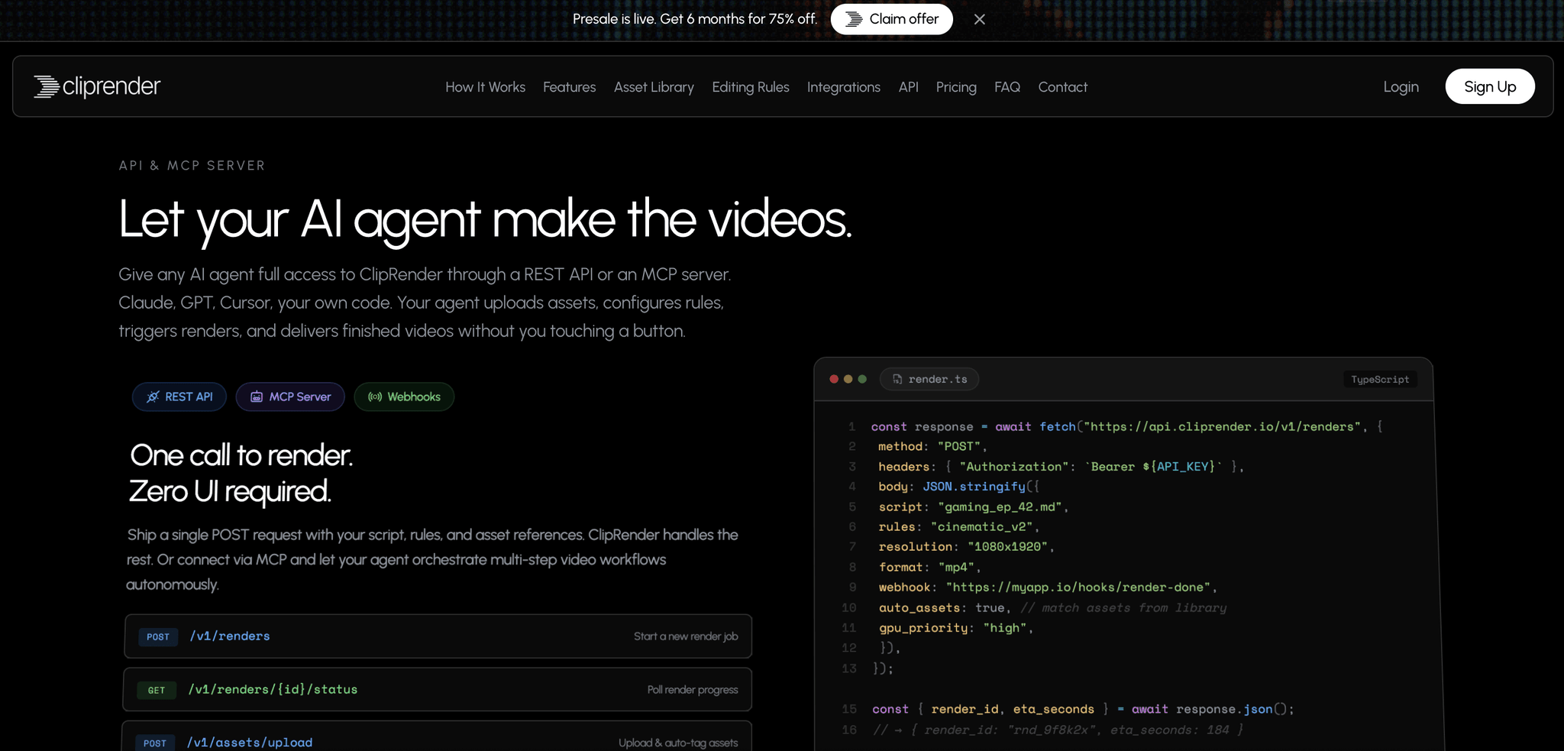1564x751 pixels.
Task: Open Integrations from the navbar
Action: pyautogui.click(x=843, y=87)
